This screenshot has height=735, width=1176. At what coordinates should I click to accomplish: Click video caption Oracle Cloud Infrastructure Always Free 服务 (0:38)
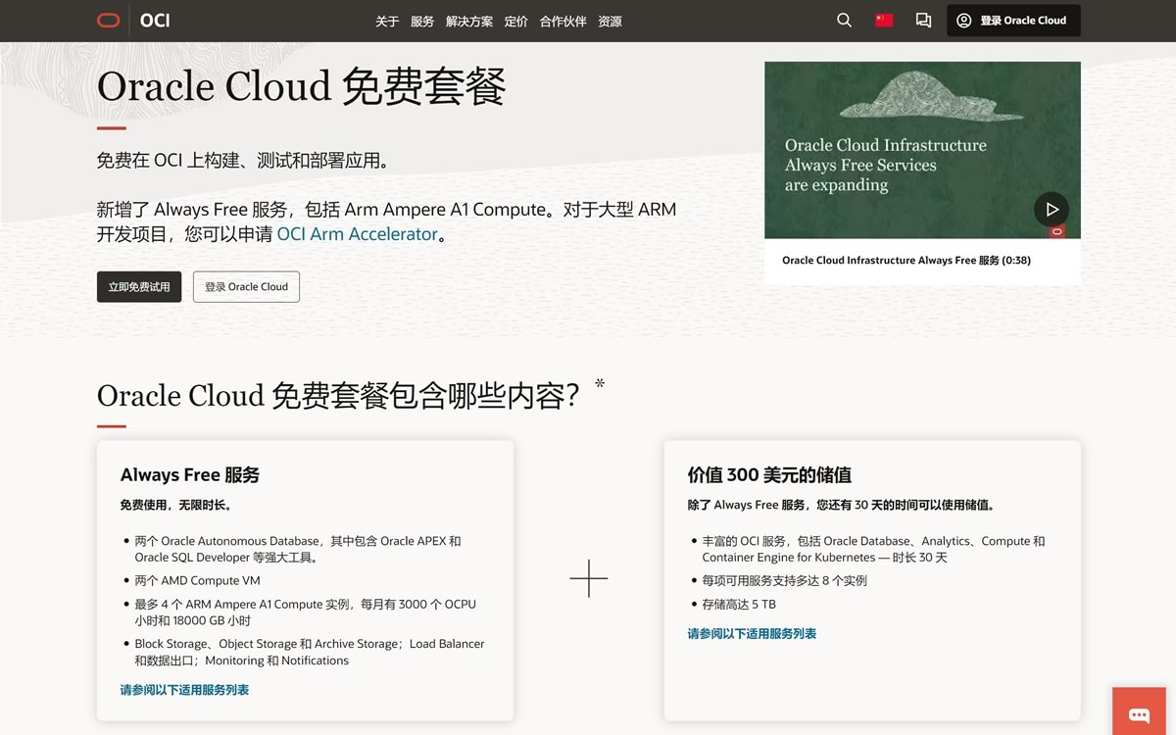906,261
